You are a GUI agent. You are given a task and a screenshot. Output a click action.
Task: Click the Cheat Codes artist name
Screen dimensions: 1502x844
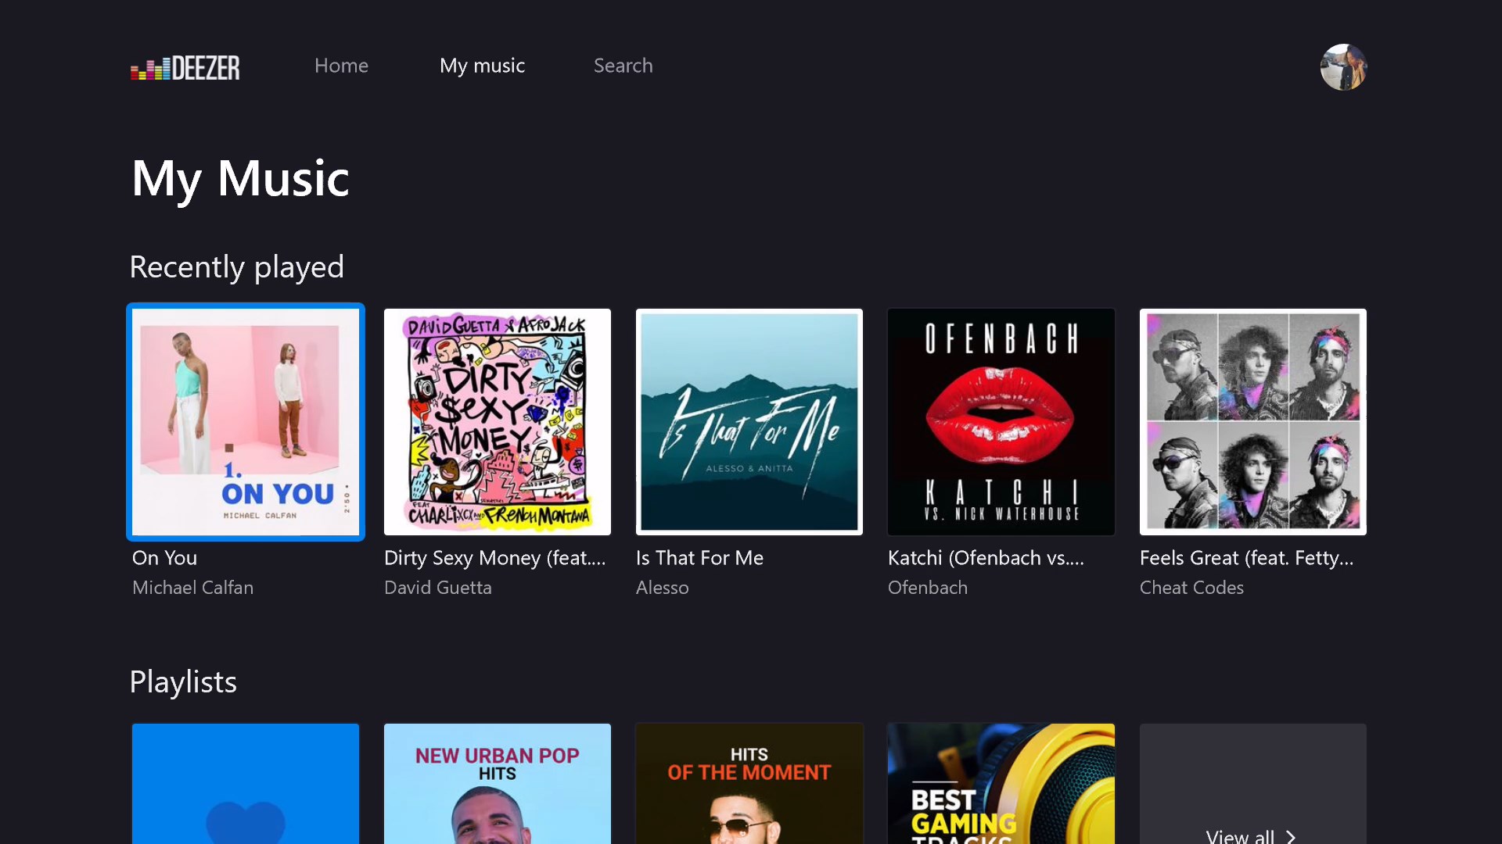tap(1191, 588)
